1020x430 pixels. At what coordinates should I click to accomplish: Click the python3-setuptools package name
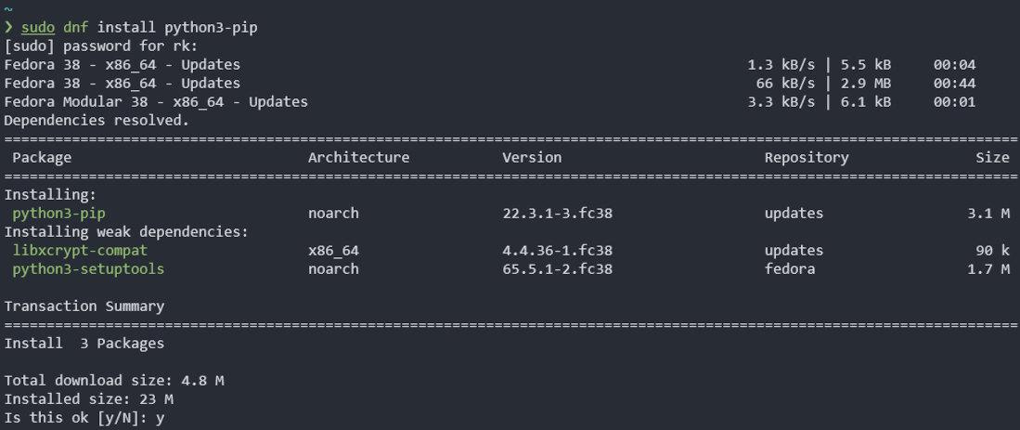pyautogui.click(x=88, y=269)
